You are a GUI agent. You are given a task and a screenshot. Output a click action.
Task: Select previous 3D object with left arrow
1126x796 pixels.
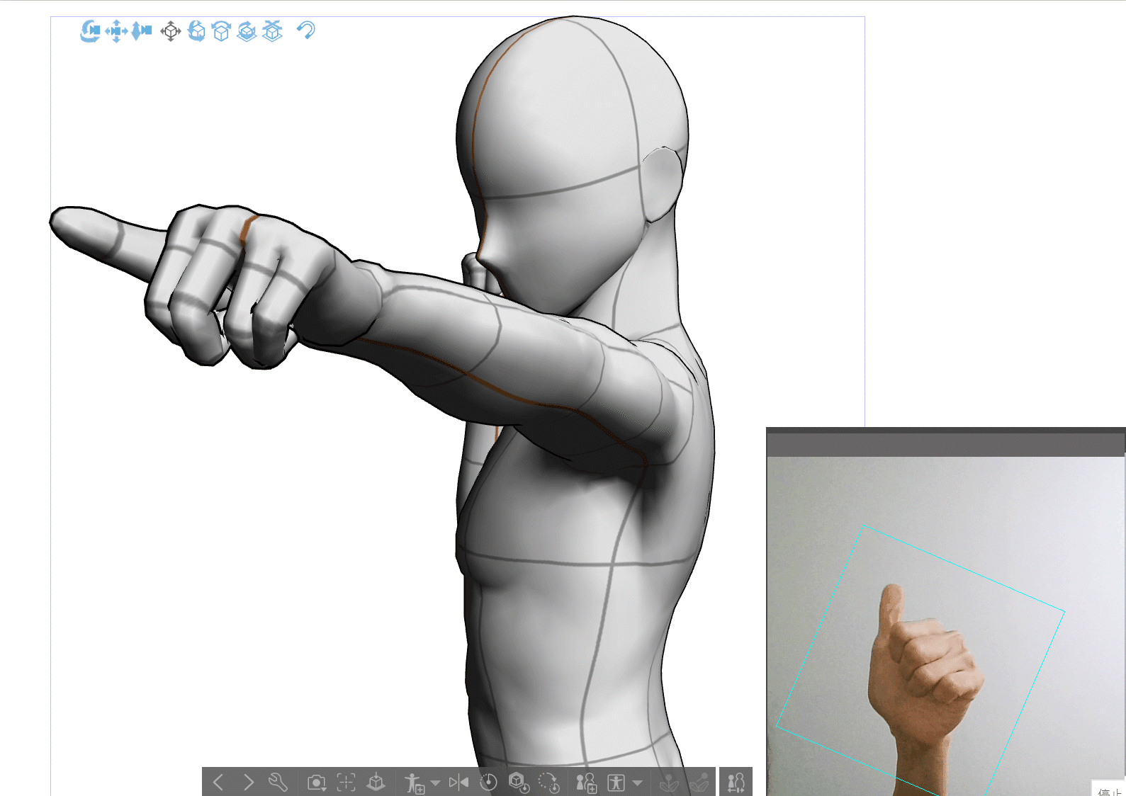pos(218,782)
